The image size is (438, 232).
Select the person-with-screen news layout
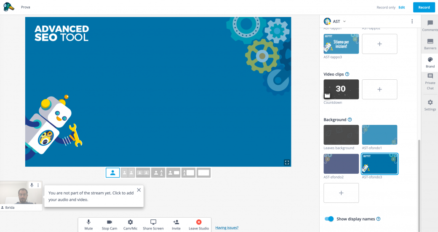coord(173,173)
